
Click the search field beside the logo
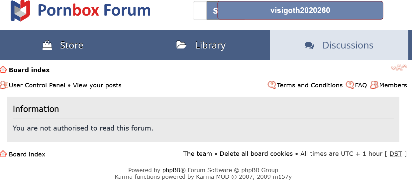(x=200, y=11)
